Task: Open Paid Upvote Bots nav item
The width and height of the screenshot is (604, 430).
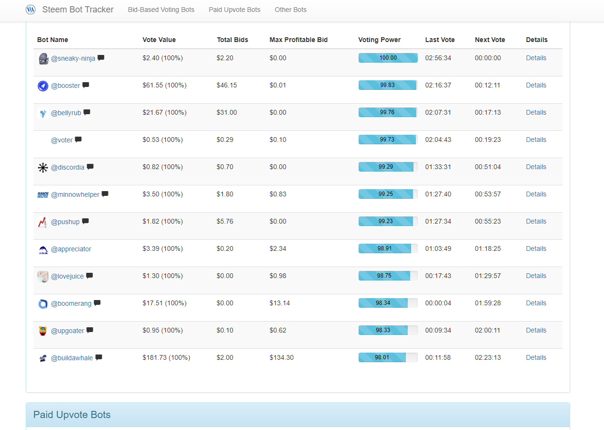Action: 234,10
